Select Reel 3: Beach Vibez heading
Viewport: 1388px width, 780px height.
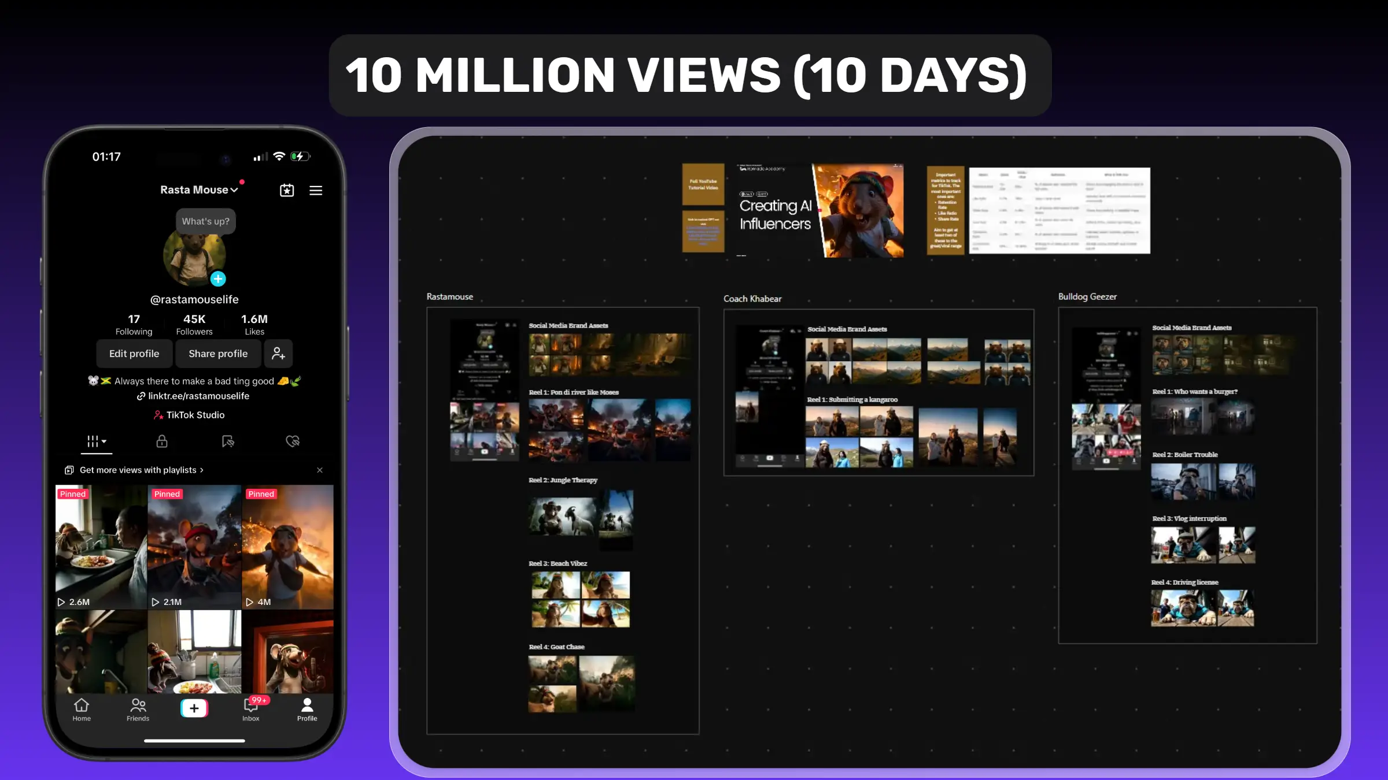coord(558,563)
